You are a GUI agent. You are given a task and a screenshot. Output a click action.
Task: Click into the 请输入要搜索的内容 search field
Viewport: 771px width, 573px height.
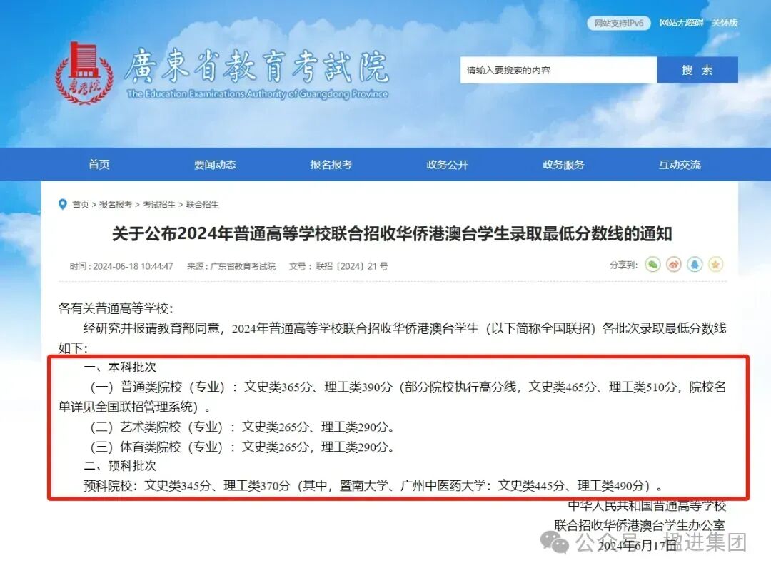[558, 70]
